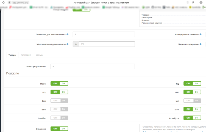The image size is (206, 132).
Task: Click the Максимальная длина списка field with 350
Action: click(x=107, y=44)
